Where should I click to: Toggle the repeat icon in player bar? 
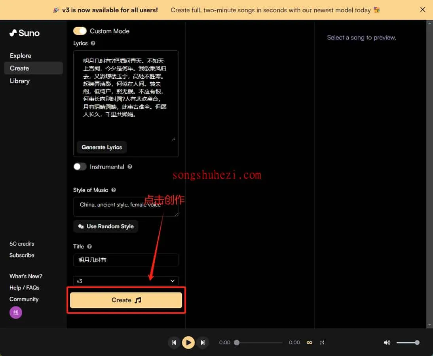click(x=322, y=343)
